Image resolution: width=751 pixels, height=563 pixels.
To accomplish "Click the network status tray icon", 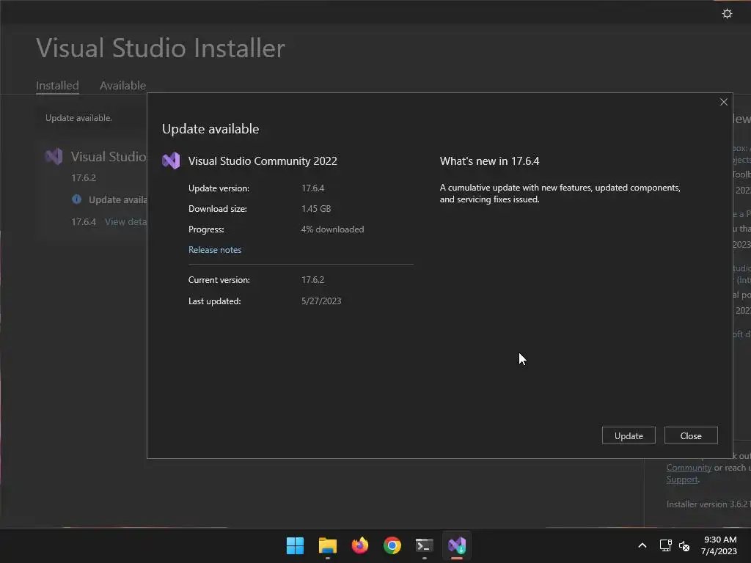I will [x=665, y=545].
